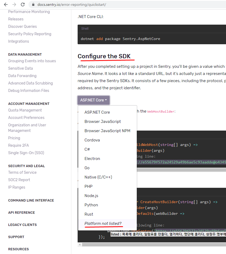The width and height of the screenshot is (226, 254).
Task: Open the IP Ranges link
Action: pos(17,187)
